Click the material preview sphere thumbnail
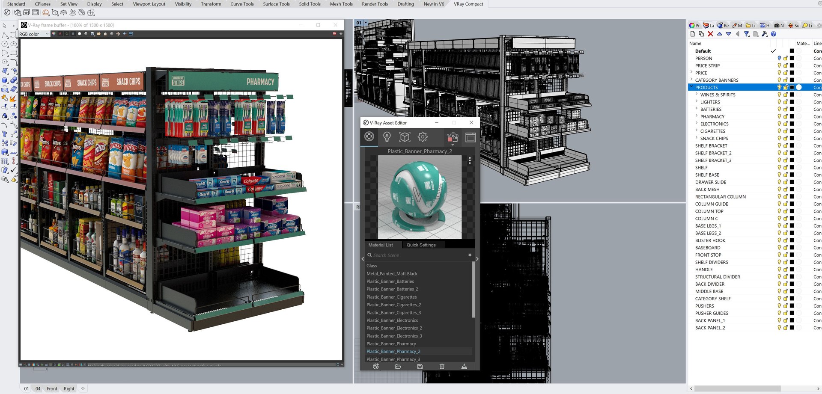The height and width of the screenshot is (394, 822). click(420, 197)
